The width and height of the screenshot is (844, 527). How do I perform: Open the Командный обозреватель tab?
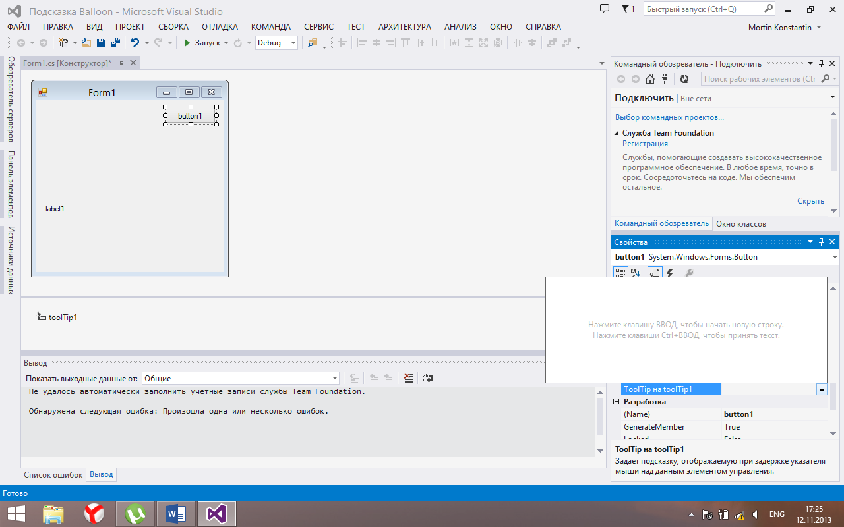[661, 223]
